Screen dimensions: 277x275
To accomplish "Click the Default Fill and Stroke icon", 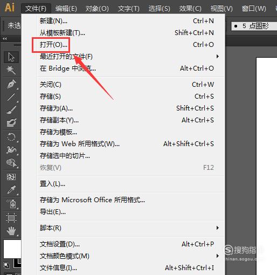I will click(x=6, y=265).
